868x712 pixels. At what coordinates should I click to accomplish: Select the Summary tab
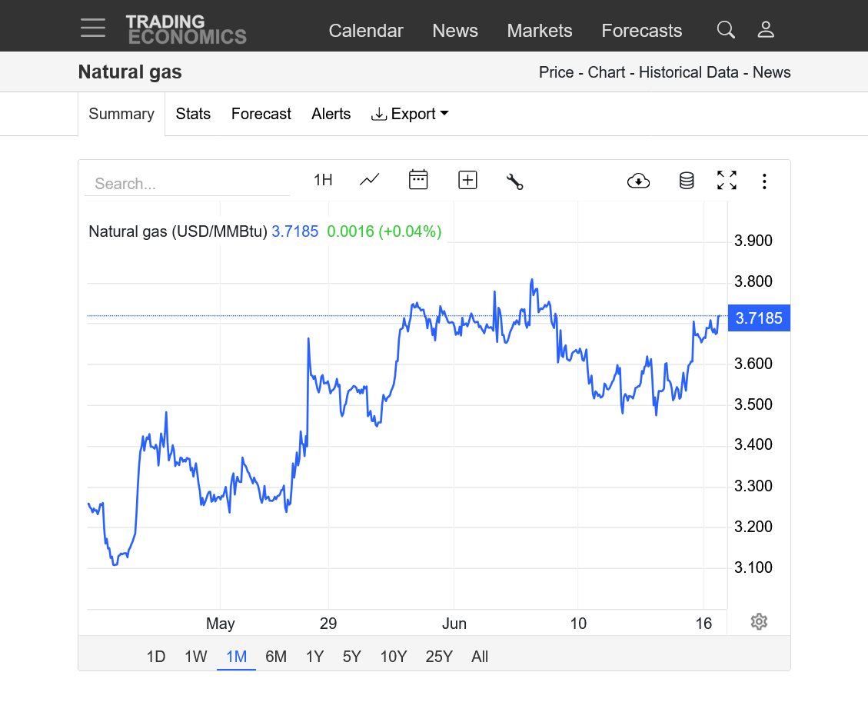click(121, 114)
